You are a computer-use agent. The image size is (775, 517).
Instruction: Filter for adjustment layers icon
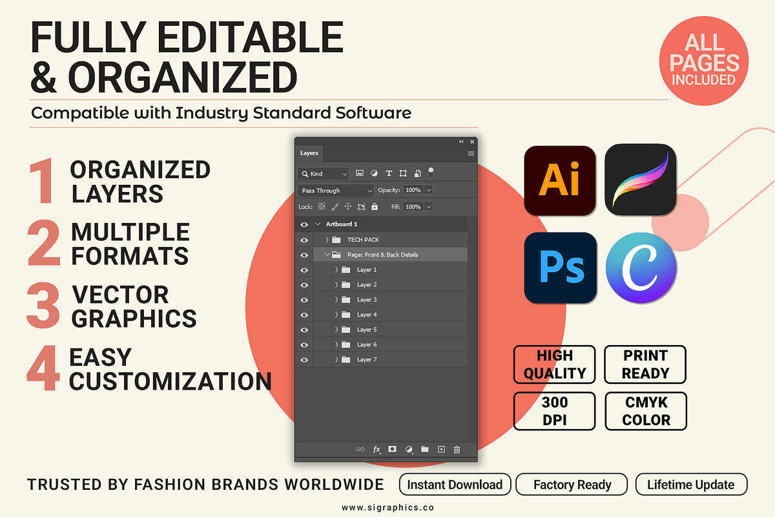(374, 173)
